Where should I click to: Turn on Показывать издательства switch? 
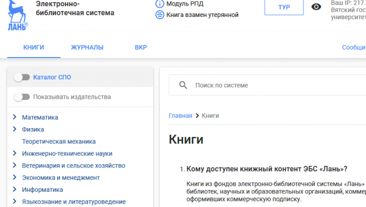[22, 97]
